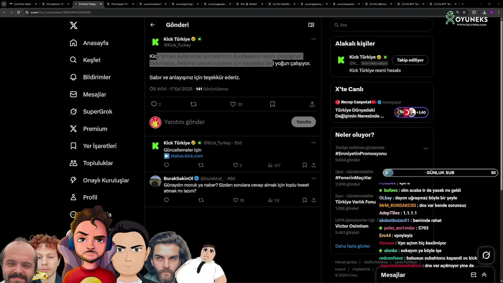This screenshot has height=283, width=503.
Task: Open Anasayfa from the sidebar
Action: pyautogui.click(x=89, y=43)
